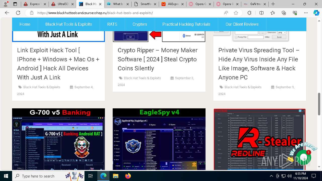Switch to the UltraISO tab
Image resolution: width=322 pixels, height=181 pixels.
coord(62,4)
